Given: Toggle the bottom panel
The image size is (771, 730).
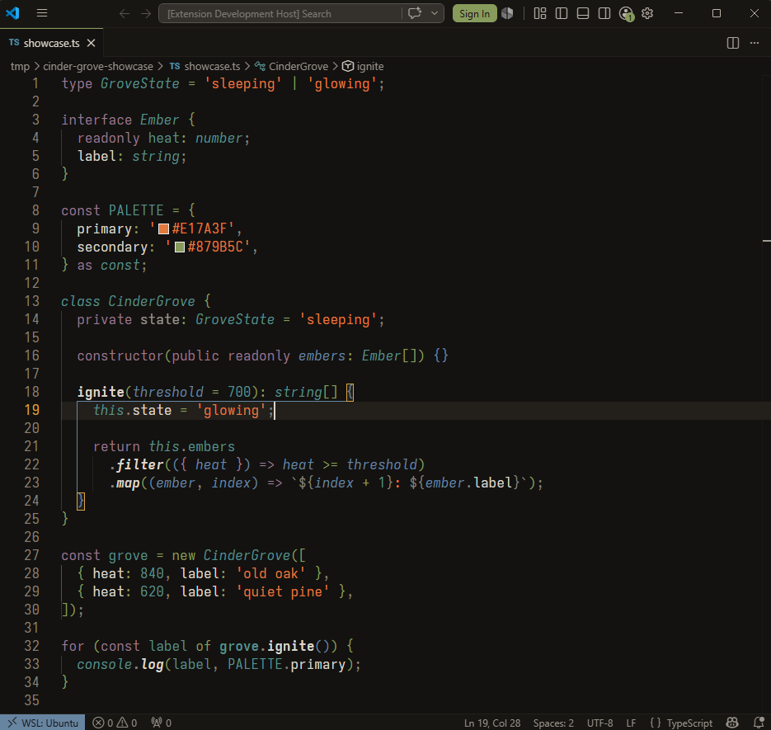Looking at the screenshot, I should (583, 13).
